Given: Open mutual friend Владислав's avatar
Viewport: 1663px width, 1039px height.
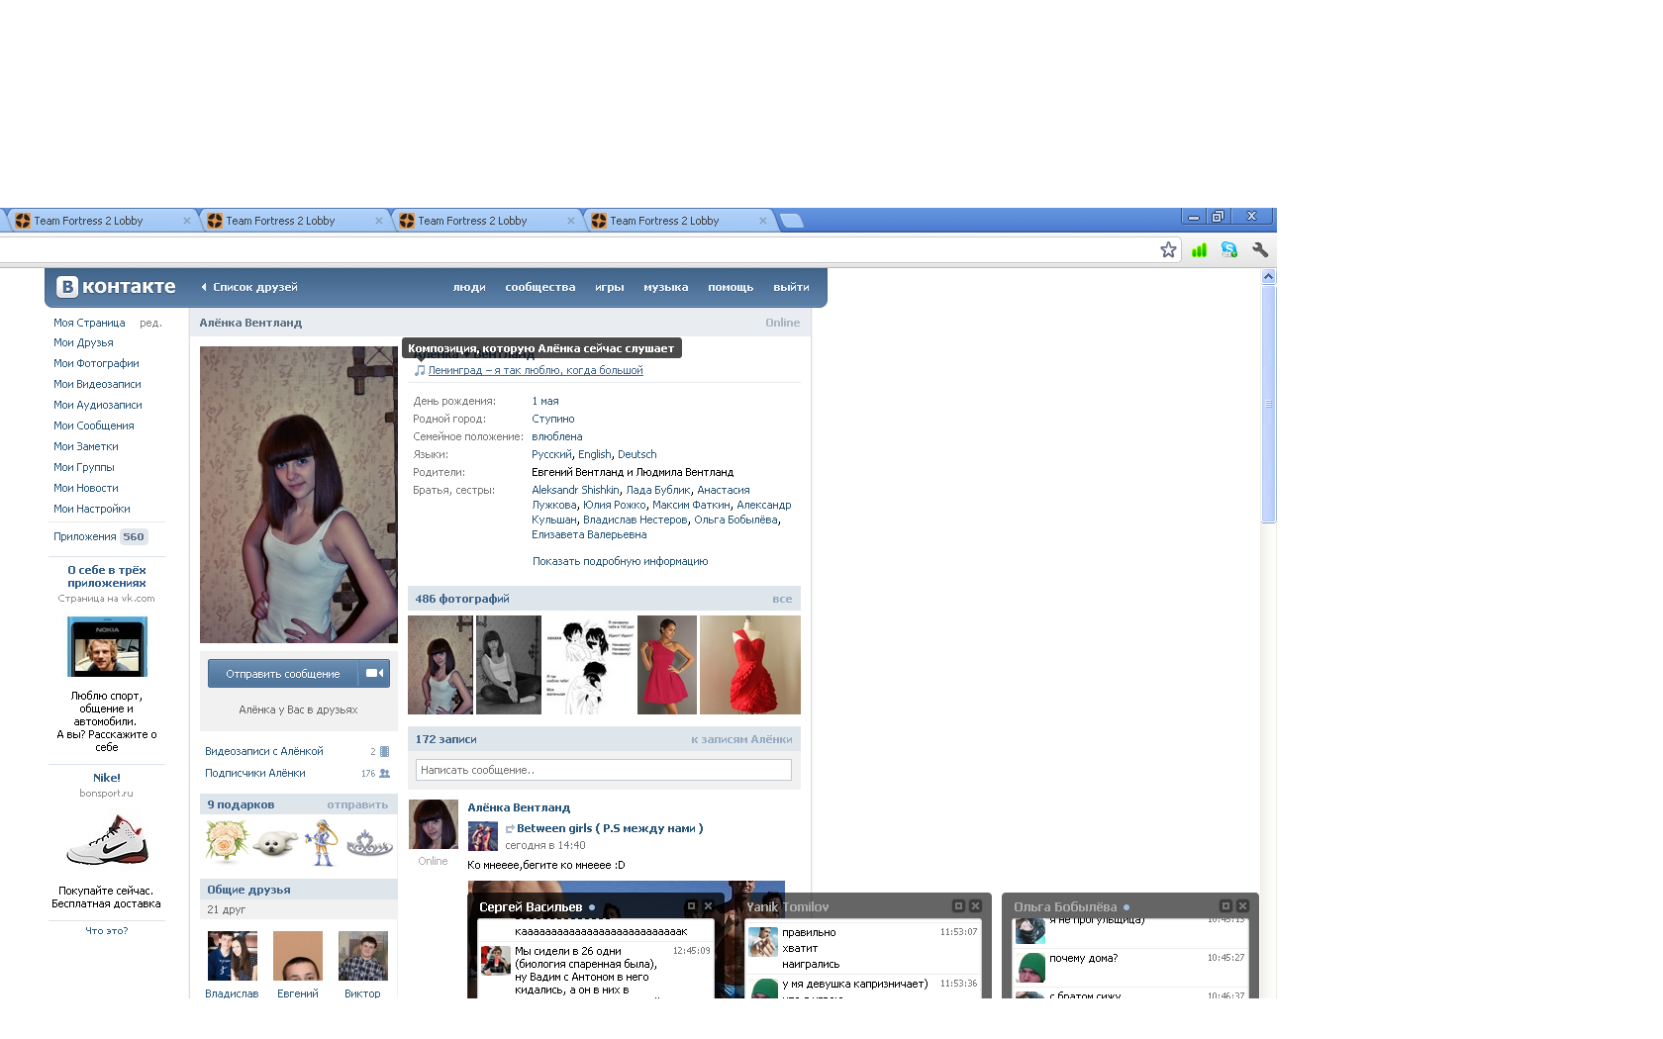Looking at the screenshot, I should click(x=233, y=956).
